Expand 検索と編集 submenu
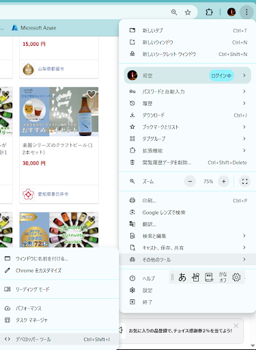Image resolution: width=256 pixels, height=350 pixels. 188,236
